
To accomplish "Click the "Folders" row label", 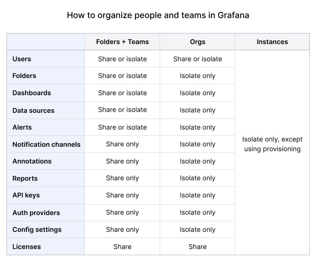I will pos(24,76).
